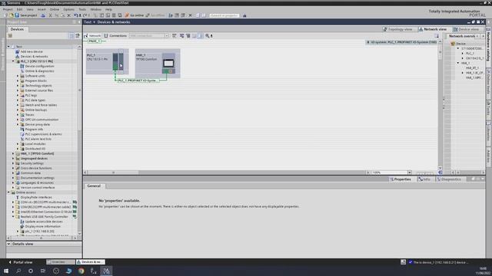Click the Redo icon in the toolbar

tap(85, 15)
